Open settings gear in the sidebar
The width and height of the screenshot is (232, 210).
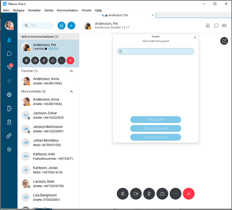point(9,150)
